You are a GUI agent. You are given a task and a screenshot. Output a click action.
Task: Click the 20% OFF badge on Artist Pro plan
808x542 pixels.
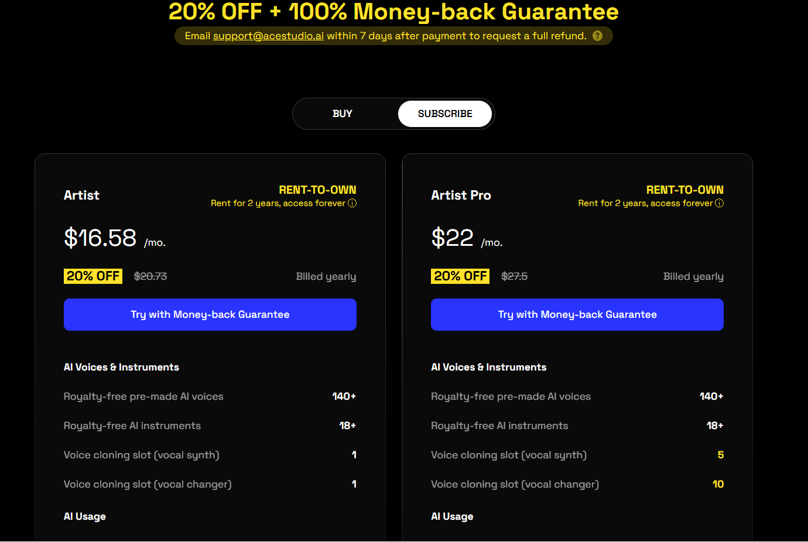[460, 276]
